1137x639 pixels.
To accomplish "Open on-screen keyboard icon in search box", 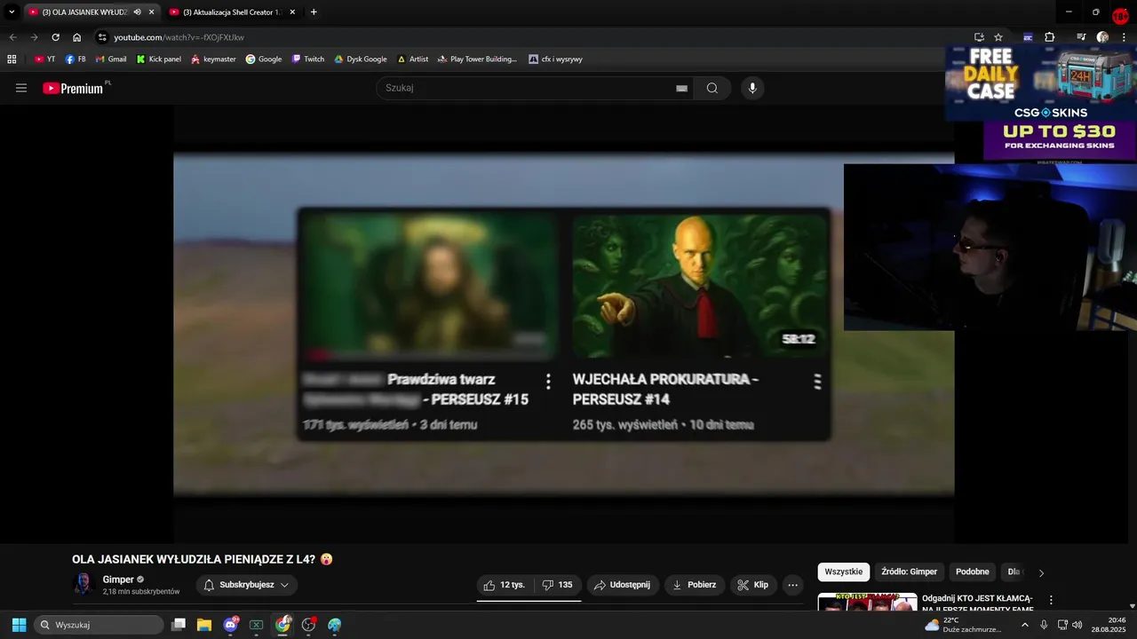I will pyautogui.click(x=681, y=88).
